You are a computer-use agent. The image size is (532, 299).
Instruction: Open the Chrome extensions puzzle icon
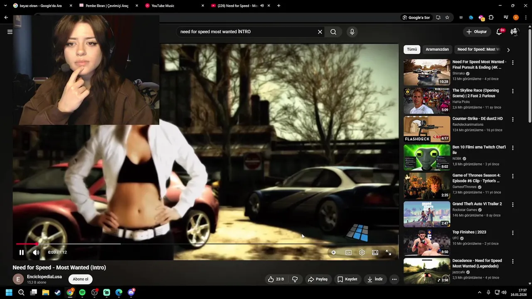491,17
